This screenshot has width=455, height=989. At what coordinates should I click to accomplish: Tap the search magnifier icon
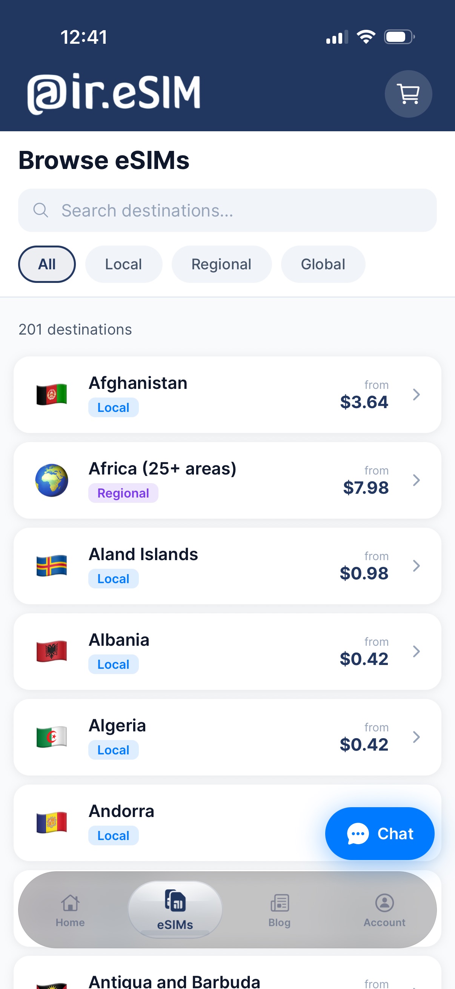point(41,210)
